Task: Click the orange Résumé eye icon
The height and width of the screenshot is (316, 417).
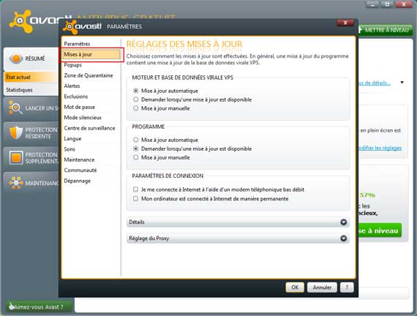Action: (x=16, y=59)
